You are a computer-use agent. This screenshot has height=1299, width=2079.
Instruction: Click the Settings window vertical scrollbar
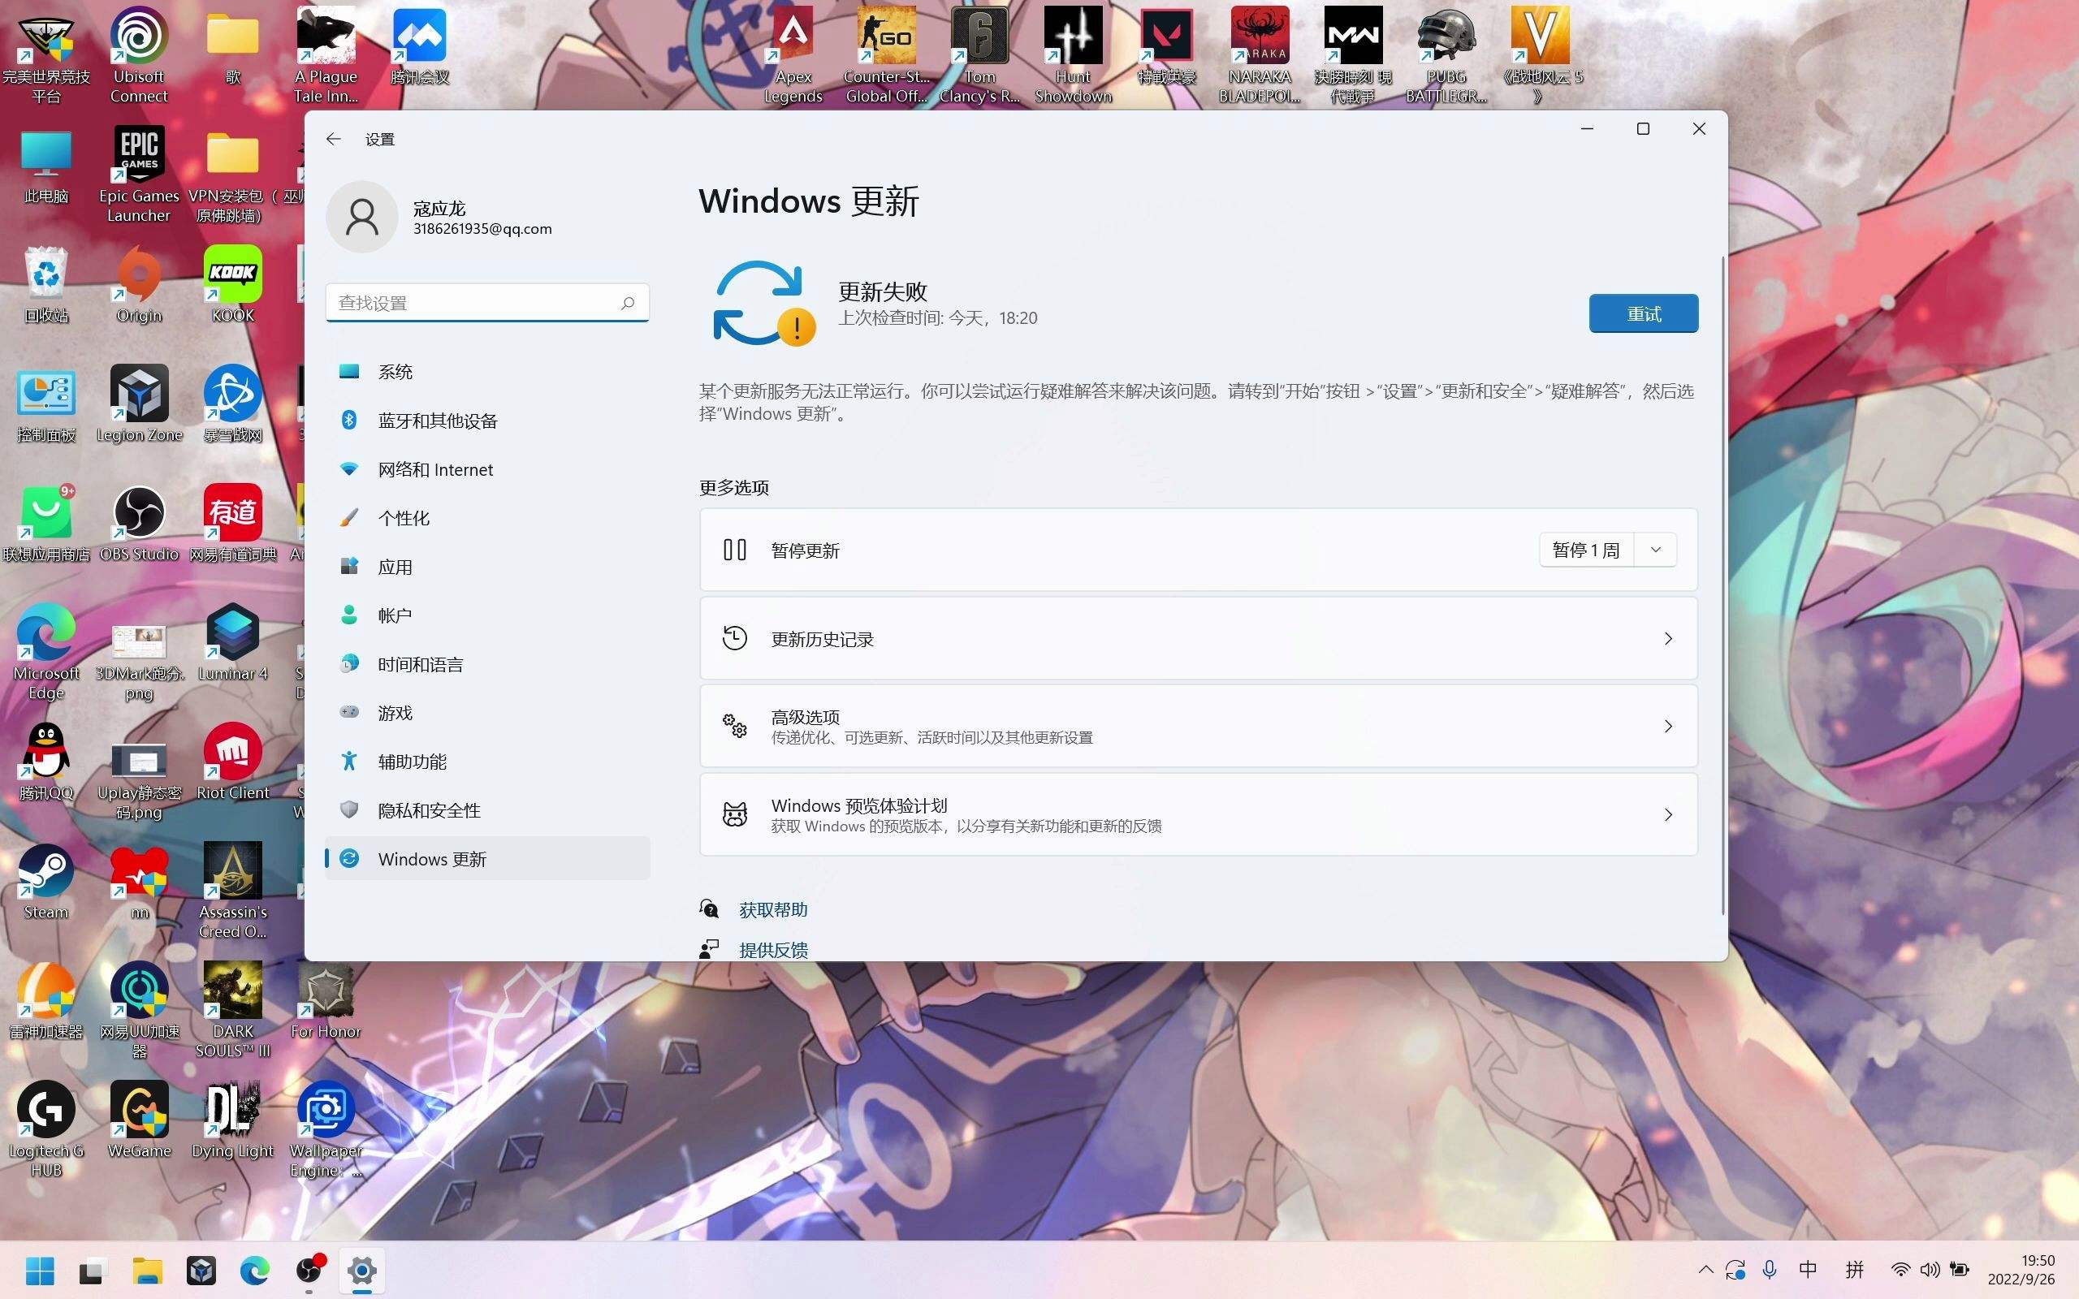click(1722, 585)
